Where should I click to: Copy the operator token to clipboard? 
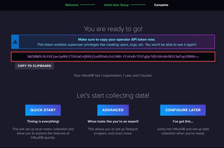pos(34,66)
